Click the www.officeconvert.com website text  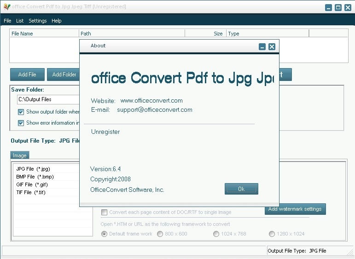pyautogui.click(x=151, y=101)
